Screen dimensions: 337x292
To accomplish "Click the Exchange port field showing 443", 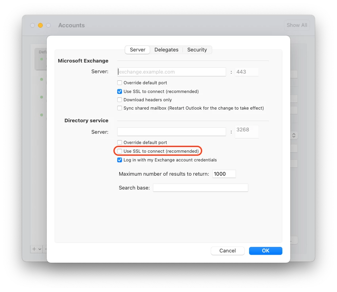I will 247,72.
